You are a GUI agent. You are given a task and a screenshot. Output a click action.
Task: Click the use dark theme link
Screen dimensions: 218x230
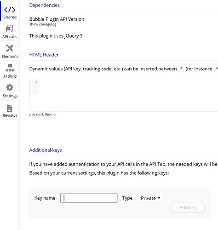(42, 114)
